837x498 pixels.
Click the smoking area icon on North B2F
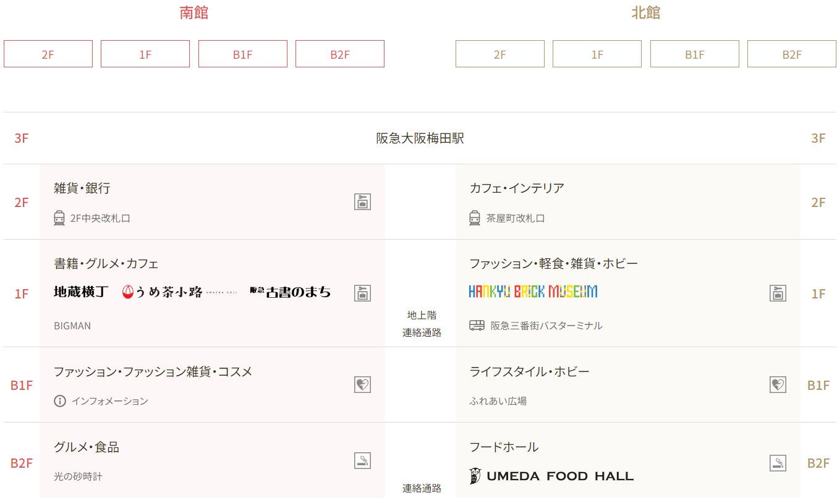pos(778,463)
